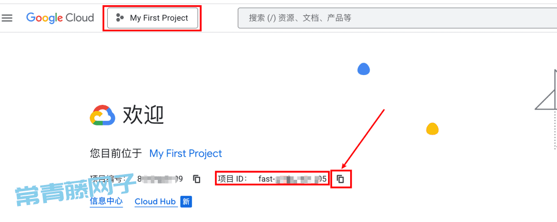Open the My First Project picker
Screen dimensions: 557x222
[152, 17]
